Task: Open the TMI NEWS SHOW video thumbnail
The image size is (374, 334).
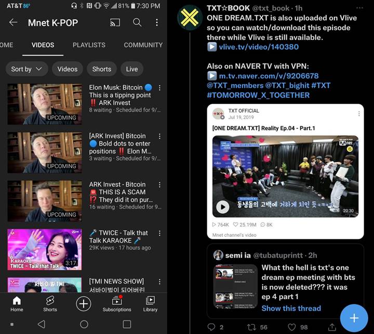Action: 45,285
